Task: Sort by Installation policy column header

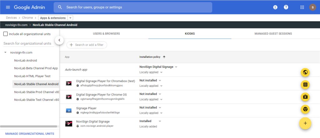Action: [x=150, y=57]
